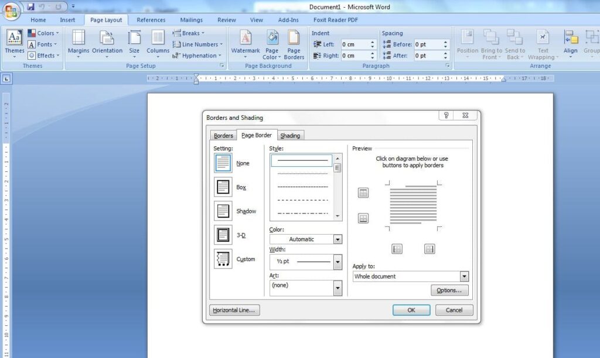
Task: Click the tab selector at ruler corner
Action: click(6, 79)
